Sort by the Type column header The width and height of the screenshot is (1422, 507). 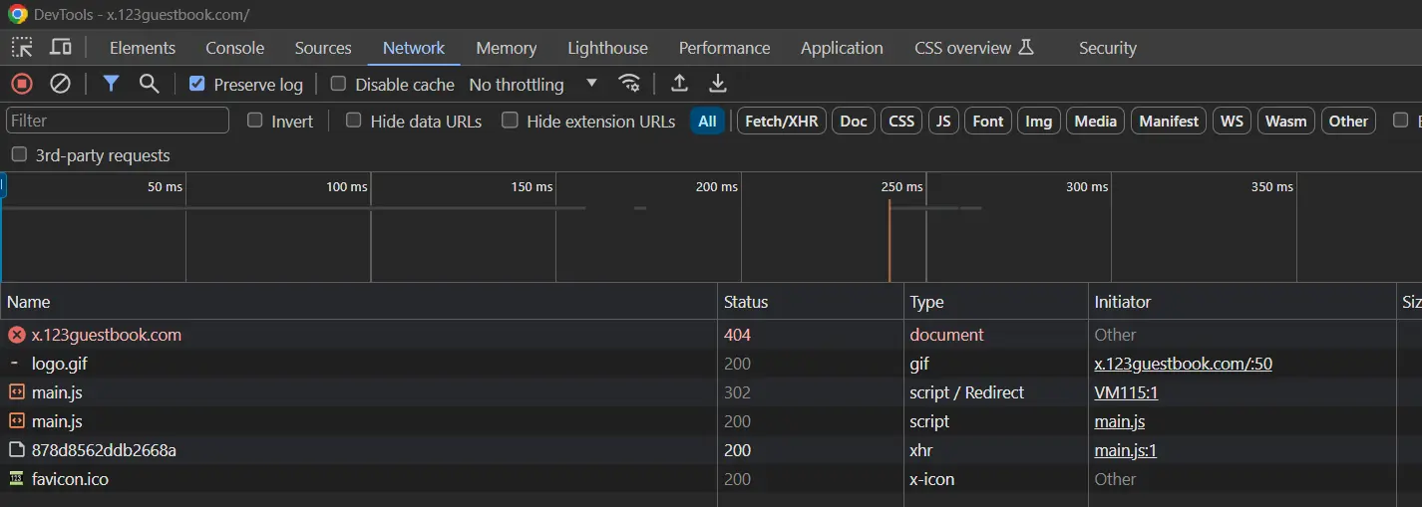pos(996,302)
